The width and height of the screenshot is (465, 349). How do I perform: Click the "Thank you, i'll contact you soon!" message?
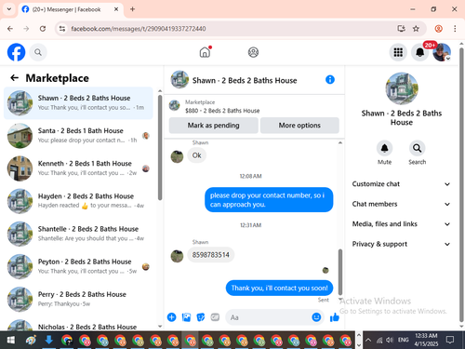(x=279, y=288)
